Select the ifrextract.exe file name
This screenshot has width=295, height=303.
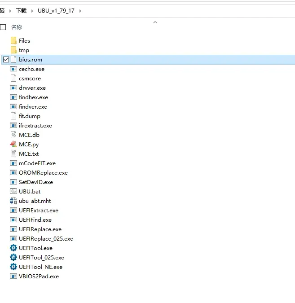click(35, 126)
